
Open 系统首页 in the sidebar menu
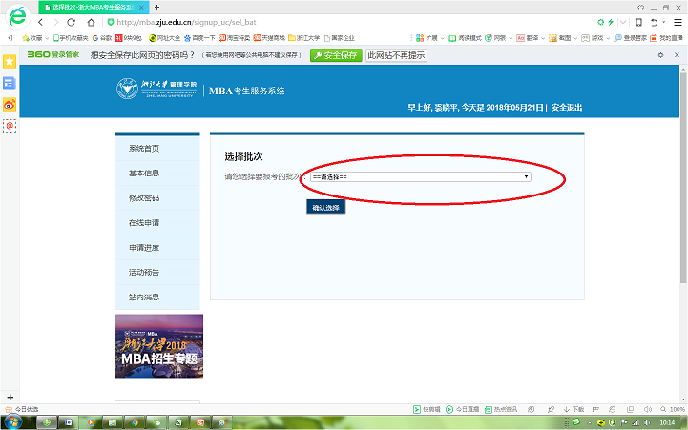pyautogui.click(x=157, y=149)
